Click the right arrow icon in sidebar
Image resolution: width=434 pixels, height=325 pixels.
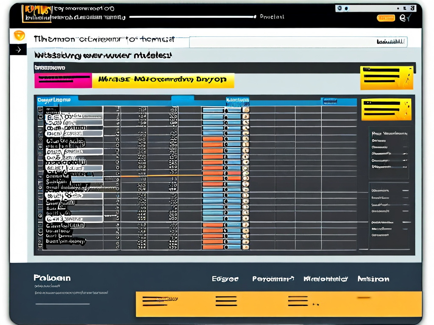[x=18, y=50]
